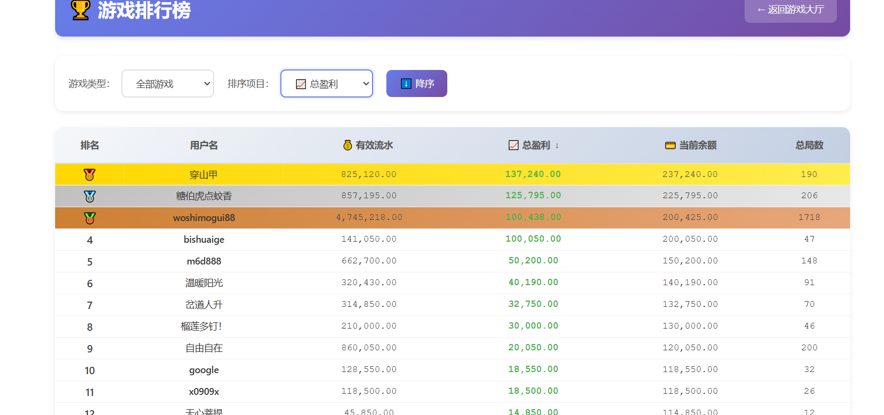Viewport: 884px width, 415px height.
Task: Click the chart icon in 总盈利 column header
Action: pos(513,145)
